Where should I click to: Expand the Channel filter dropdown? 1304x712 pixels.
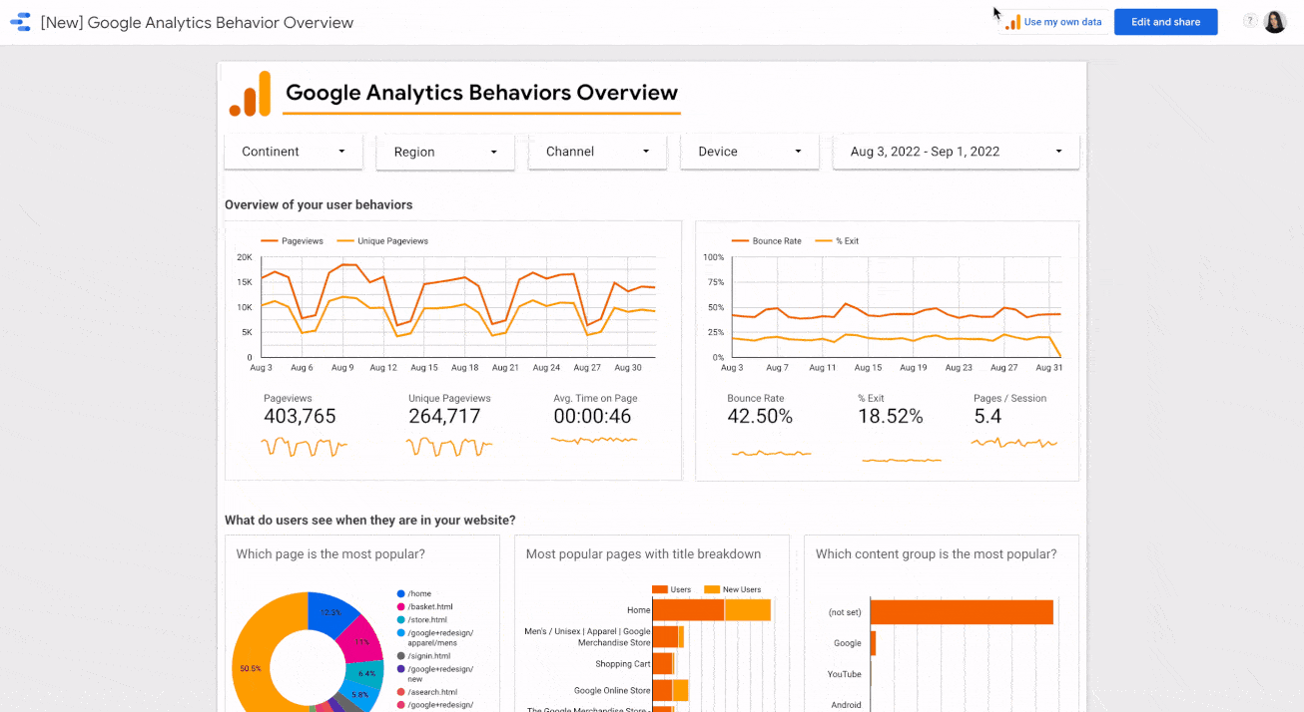[x=597, y=152]
